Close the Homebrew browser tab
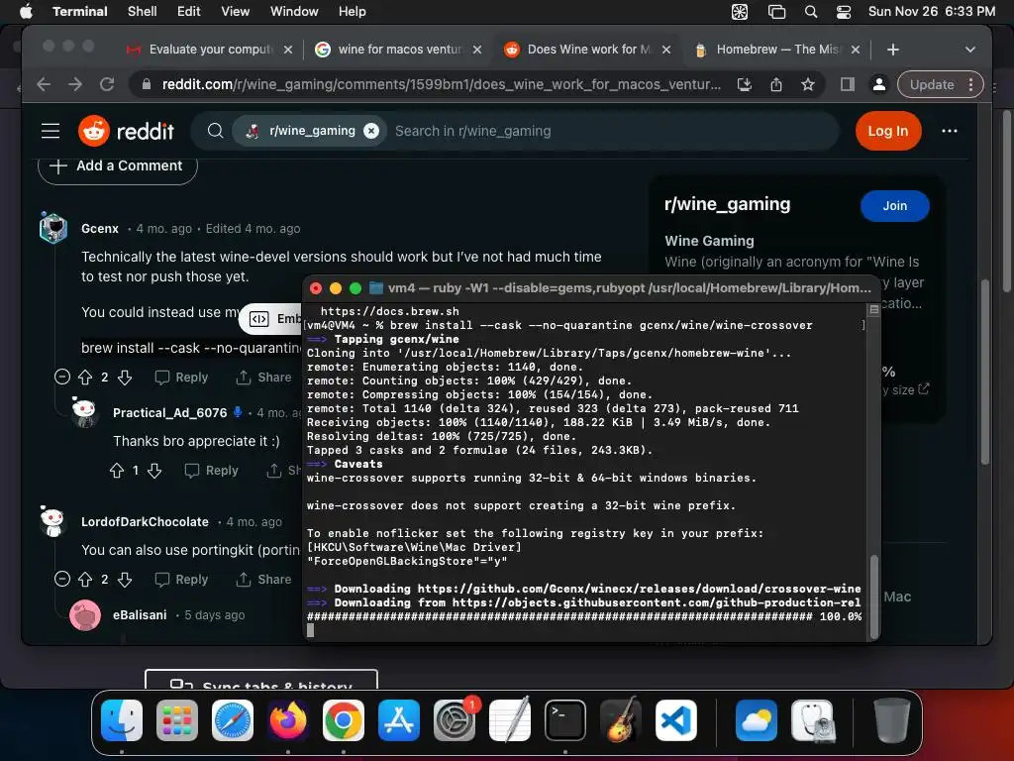The width and height of the screenshot is (1014, 761). point(855,50)
